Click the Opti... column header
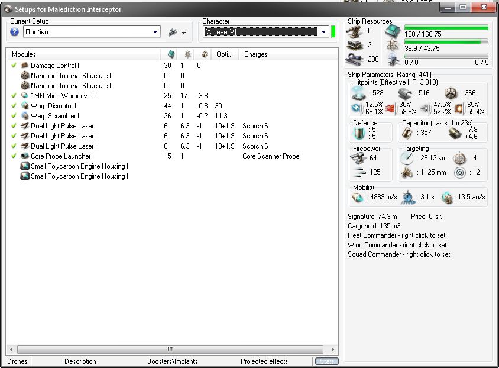 click(x=225, y=54)
